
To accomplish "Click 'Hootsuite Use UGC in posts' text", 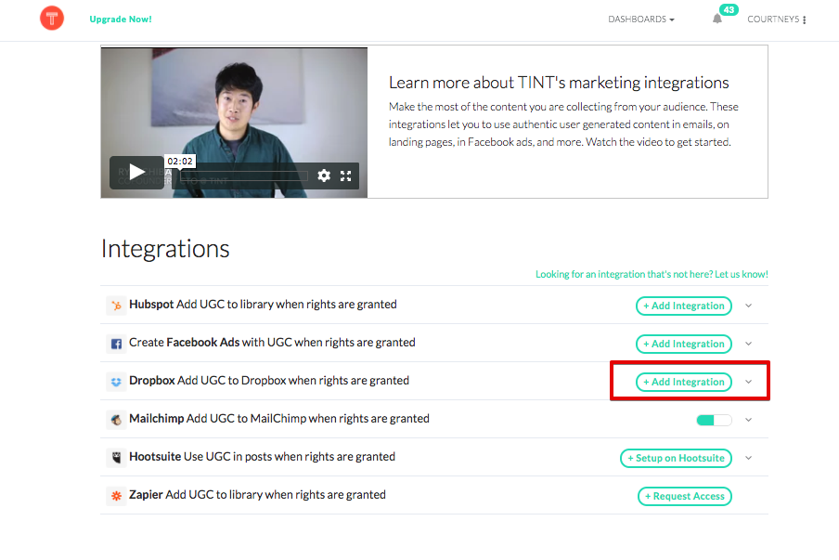I will pos(262,456).
